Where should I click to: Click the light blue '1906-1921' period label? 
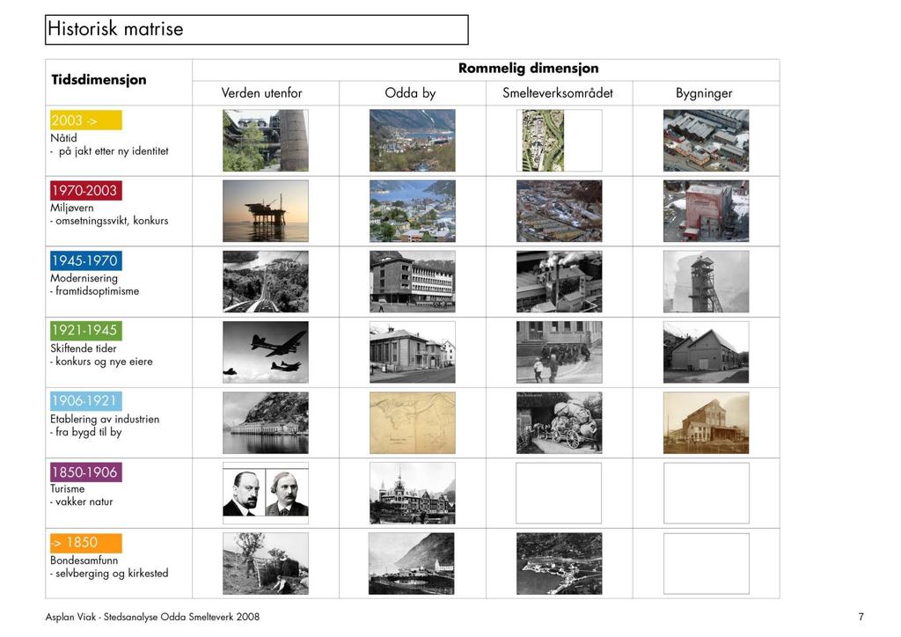coord(85,401)
